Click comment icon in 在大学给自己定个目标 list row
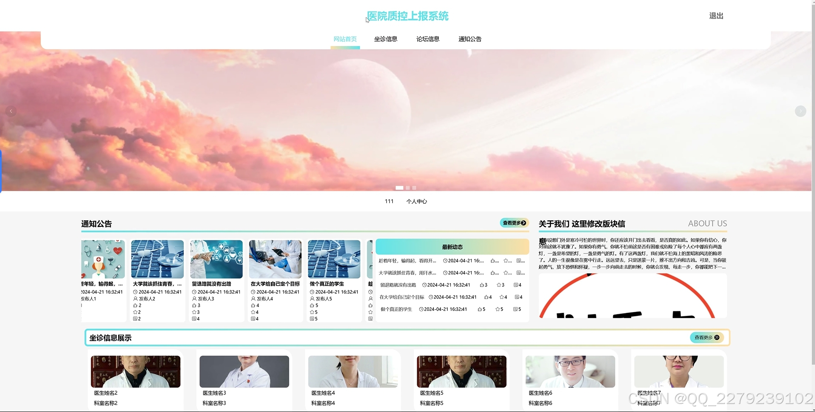Screen dimensions: 815x412 coord(517,297)
